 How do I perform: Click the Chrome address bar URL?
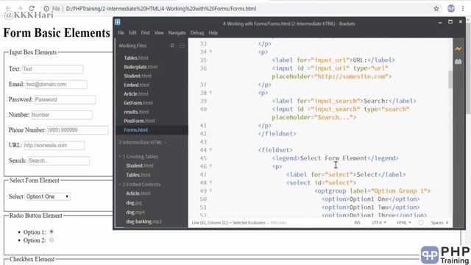(161, 9)
